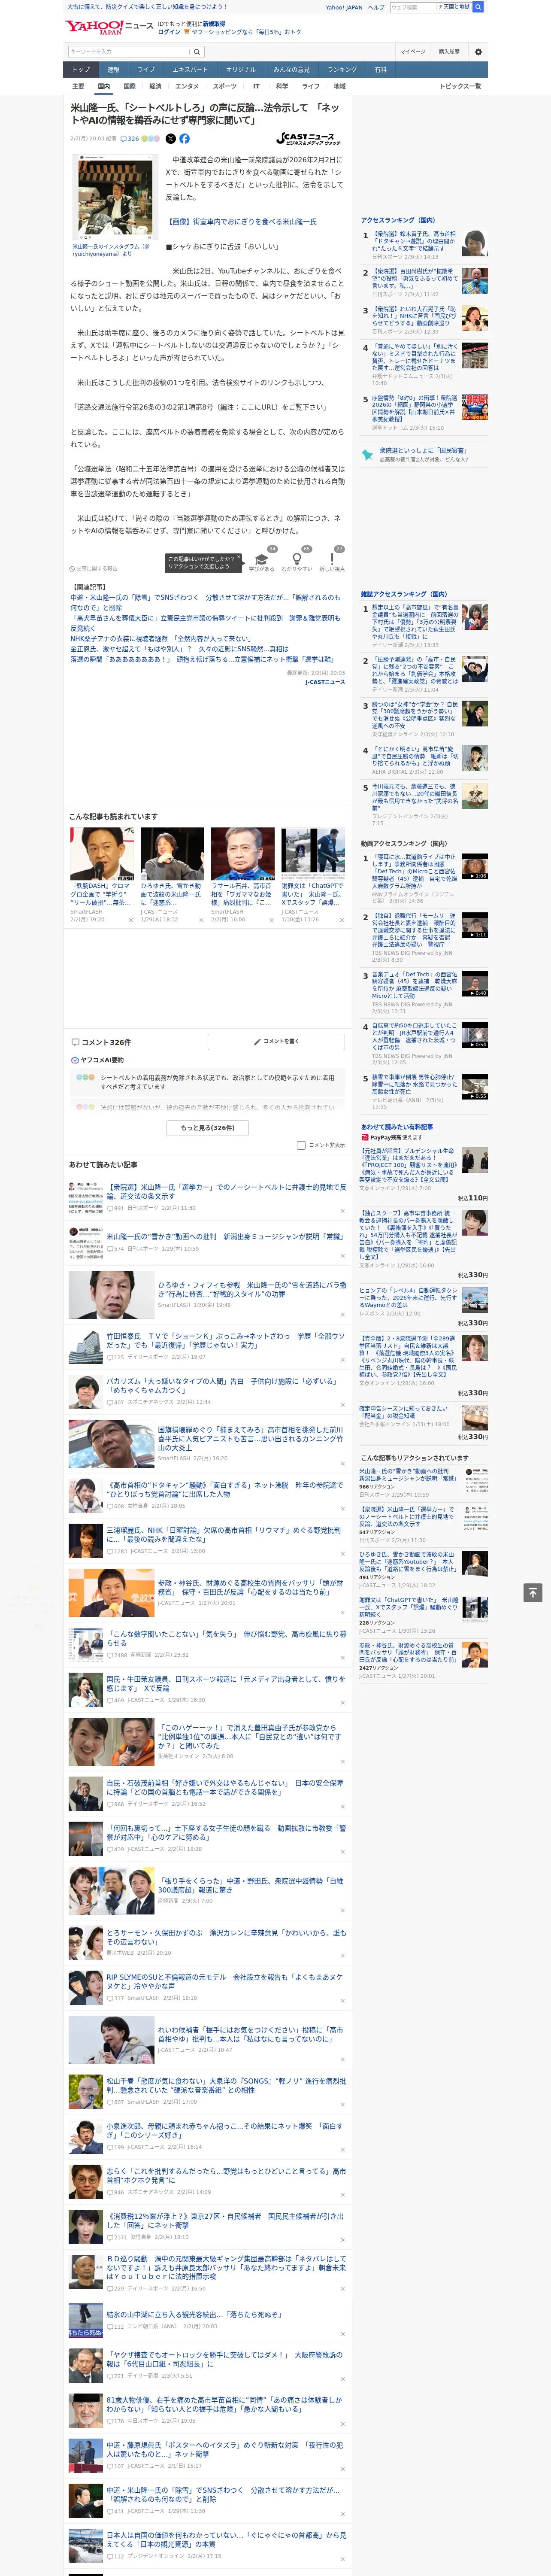Click the J-CAST News source logo

click(x=309, y=139)
